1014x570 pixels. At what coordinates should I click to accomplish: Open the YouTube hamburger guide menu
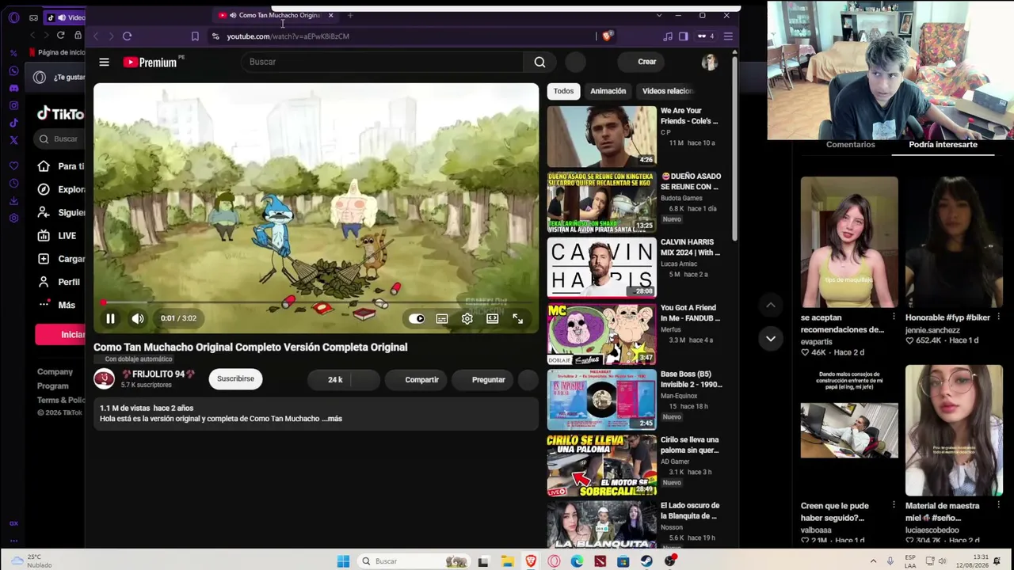pos(104,62)
